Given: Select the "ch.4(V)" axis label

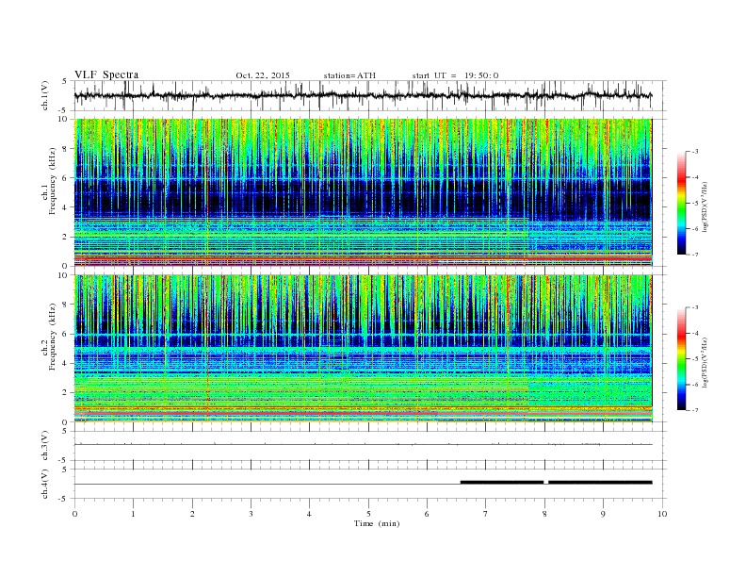Looking at the screenshot, I should coord(45,484).
